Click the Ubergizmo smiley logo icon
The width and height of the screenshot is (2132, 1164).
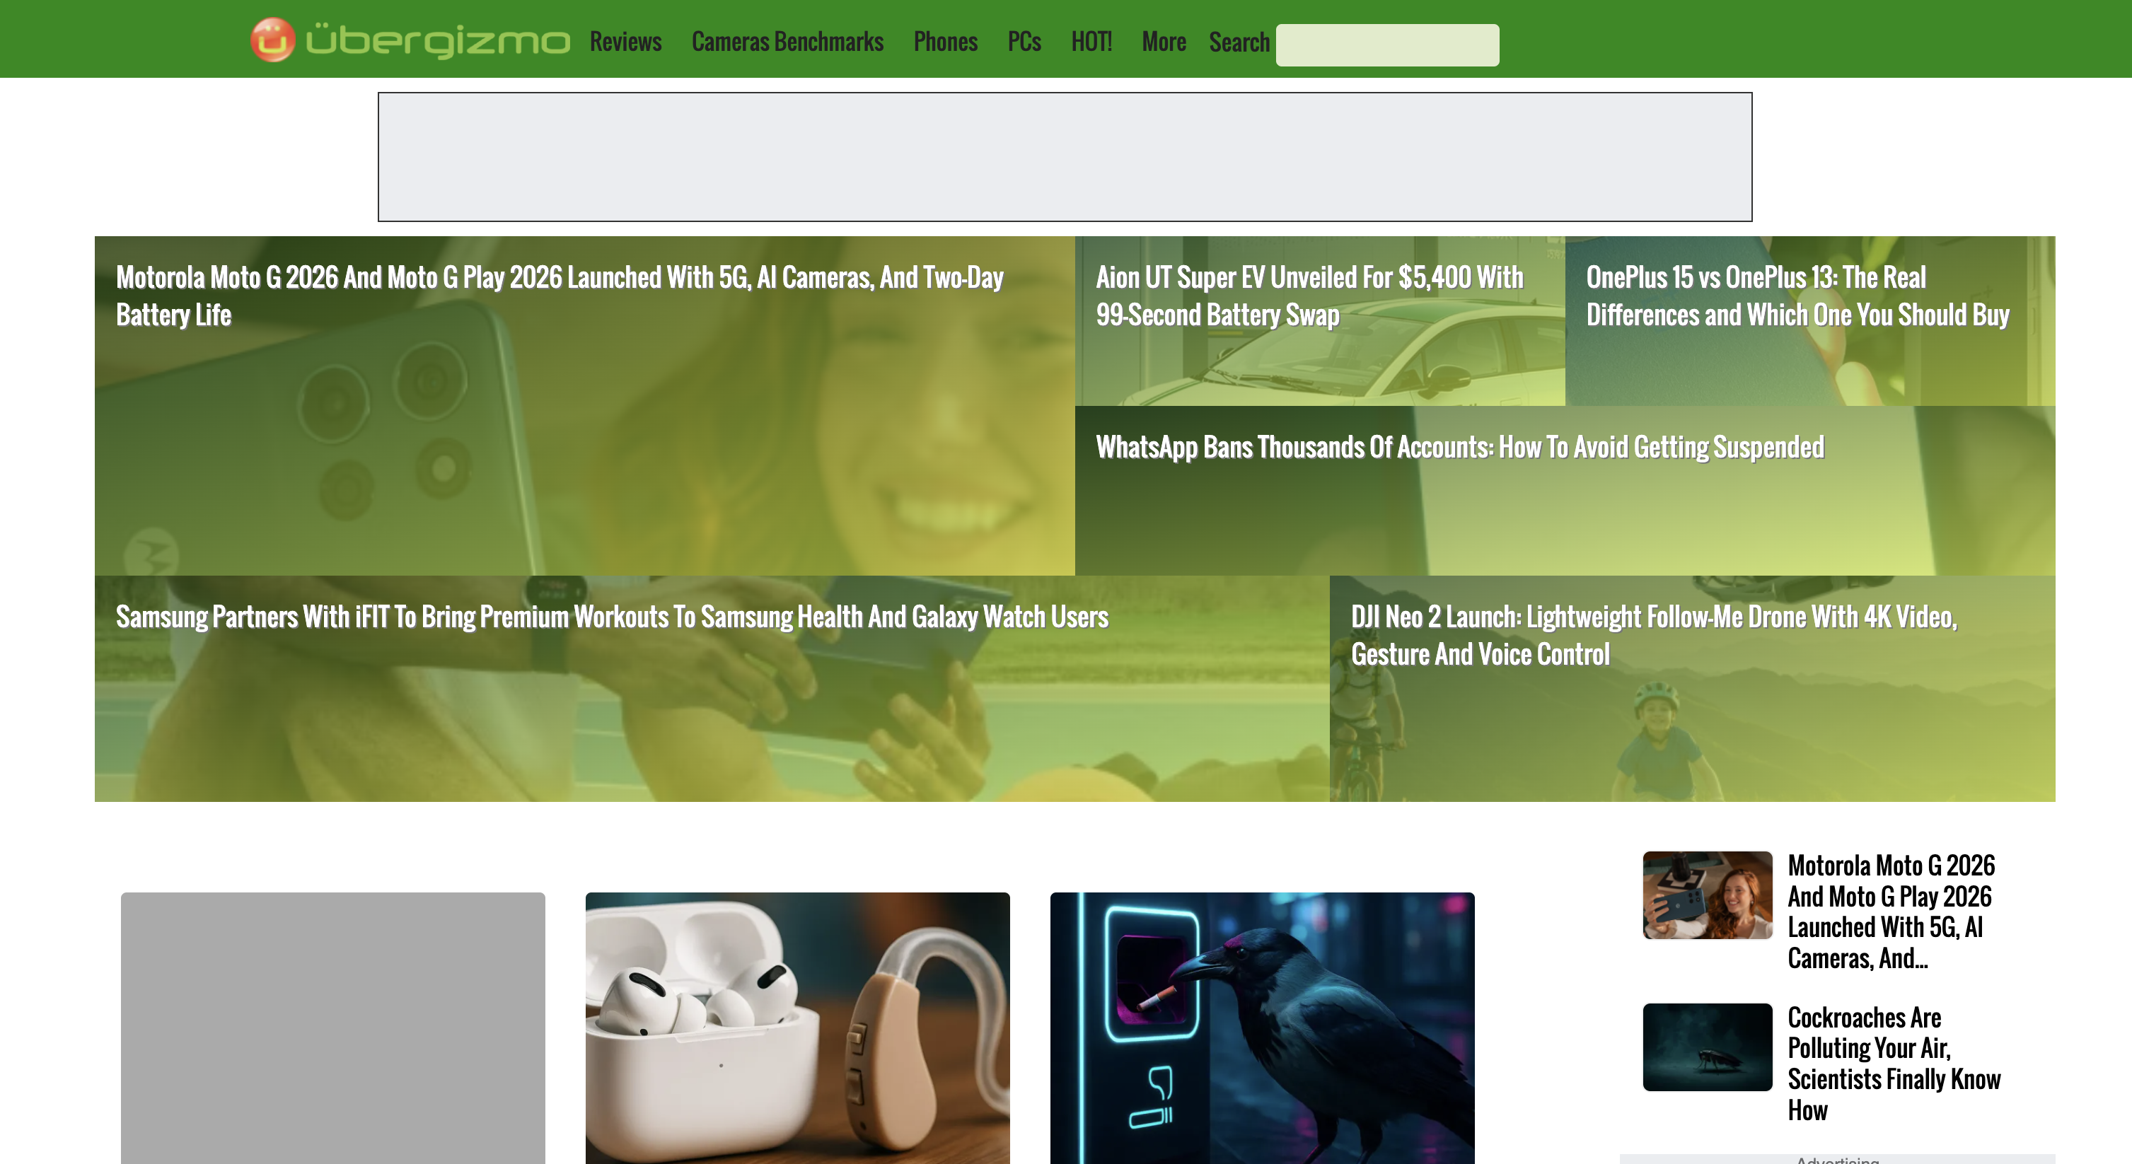point(272,40)
